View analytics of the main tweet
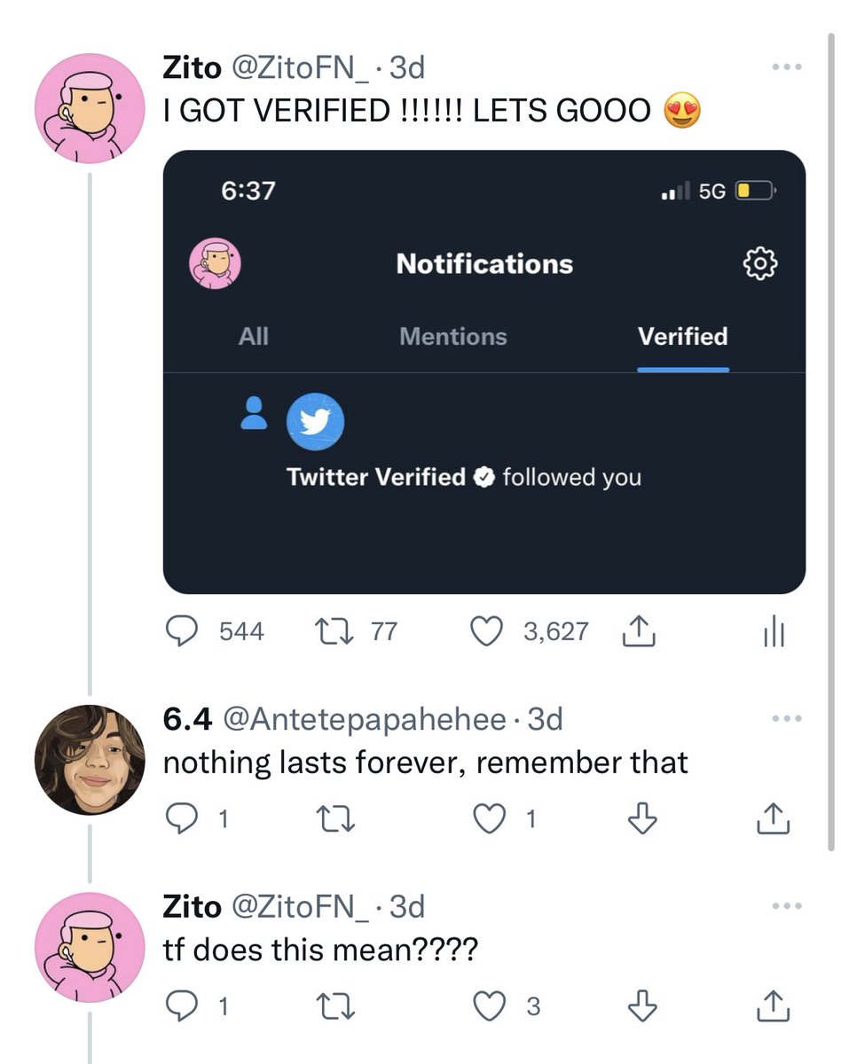The image size is (841, 1064). [774, 632]
